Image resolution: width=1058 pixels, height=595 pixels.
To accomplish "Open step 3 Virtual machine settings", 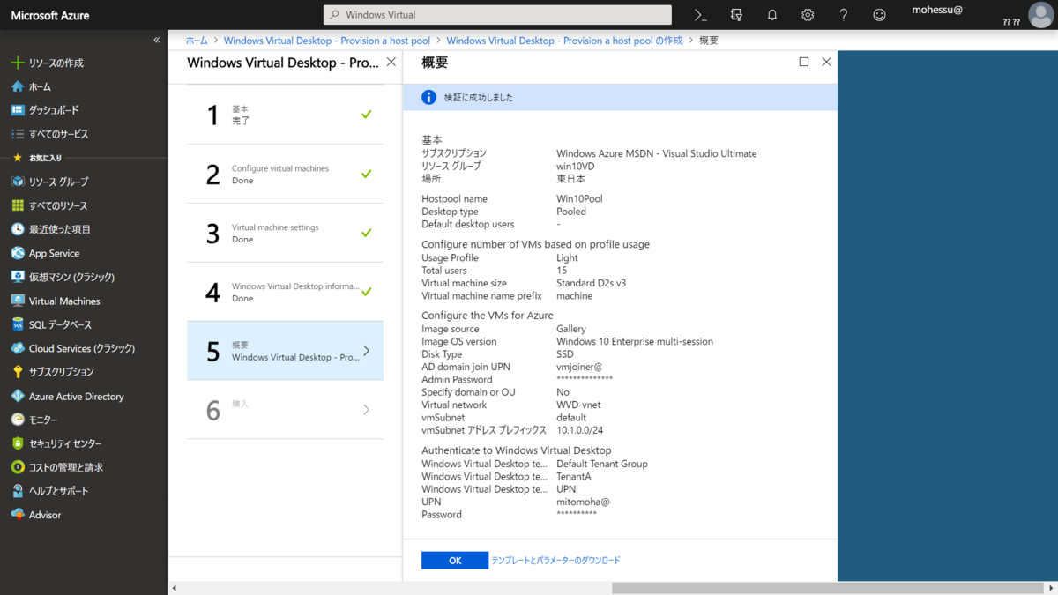I will click(285, 233).
